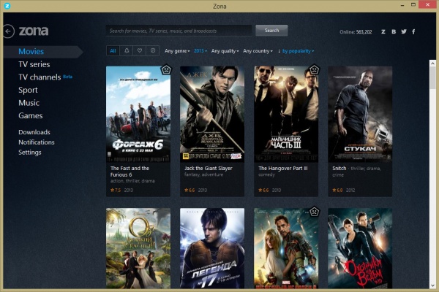The width and height of the screenshot is (439, 292).
Task: Open the by popularity sort dropdown
Action: click(299, 51)
